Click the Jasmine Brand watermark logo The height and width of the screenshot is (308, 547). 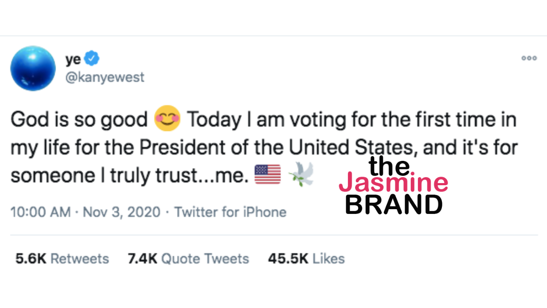click(x=393, y=183)
